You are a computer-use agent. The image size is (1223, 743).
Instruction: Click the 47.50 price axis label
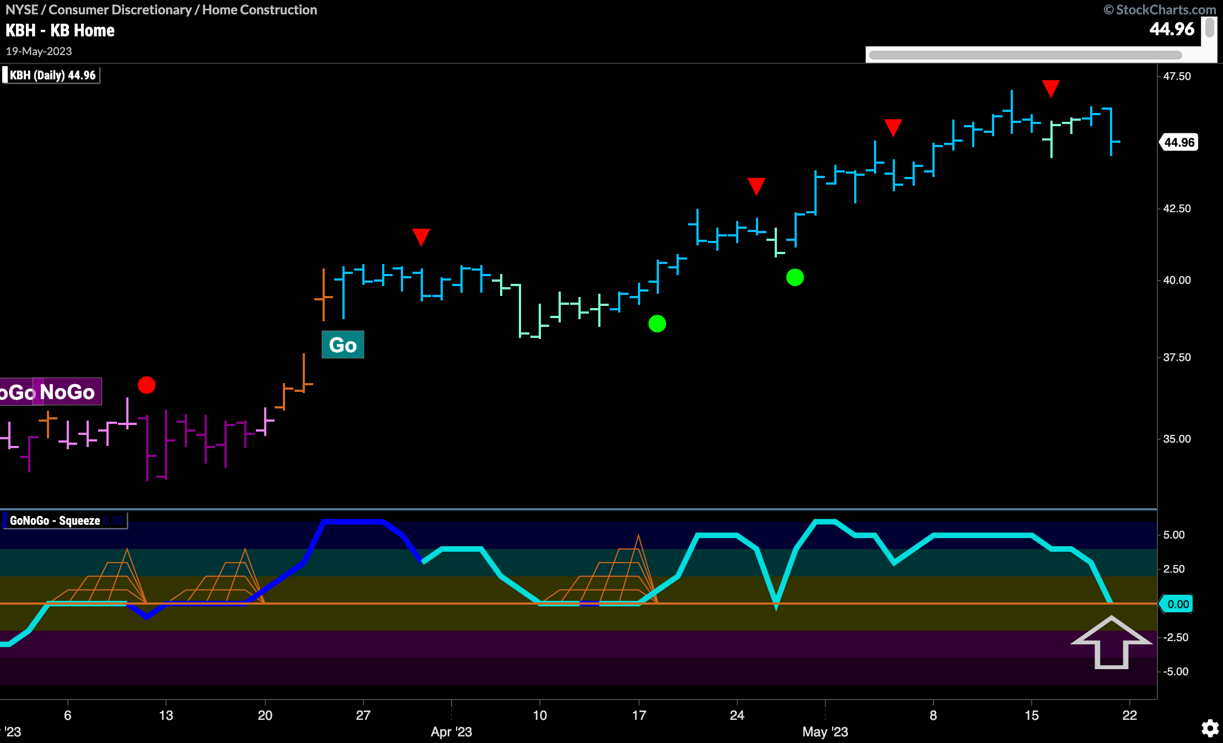pos(1177,76)
